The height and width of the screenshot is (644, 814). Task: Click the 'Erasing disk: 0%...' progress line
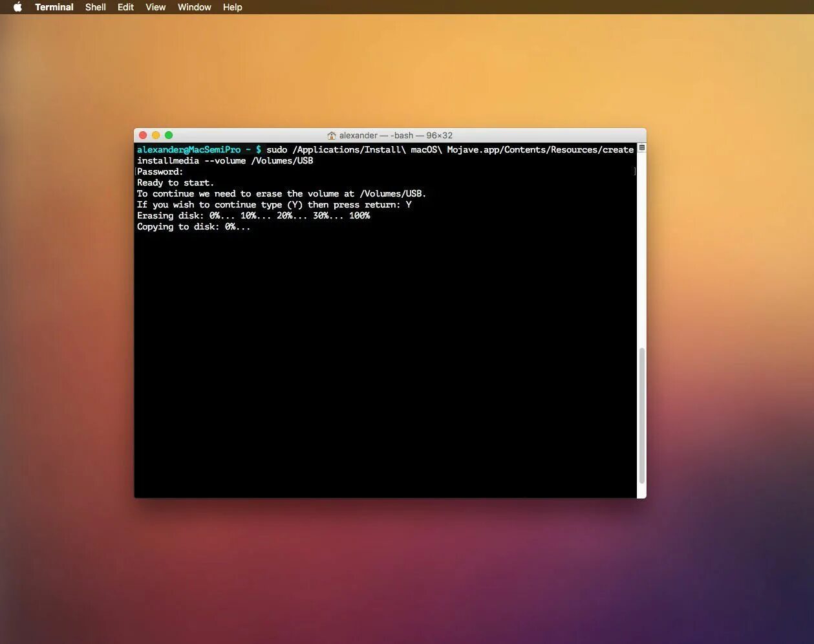click(253, 216)
